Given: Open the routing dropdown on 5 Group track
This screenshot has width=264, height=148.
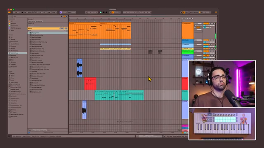Looking at the screenshot, I should [x=198, y=44].
